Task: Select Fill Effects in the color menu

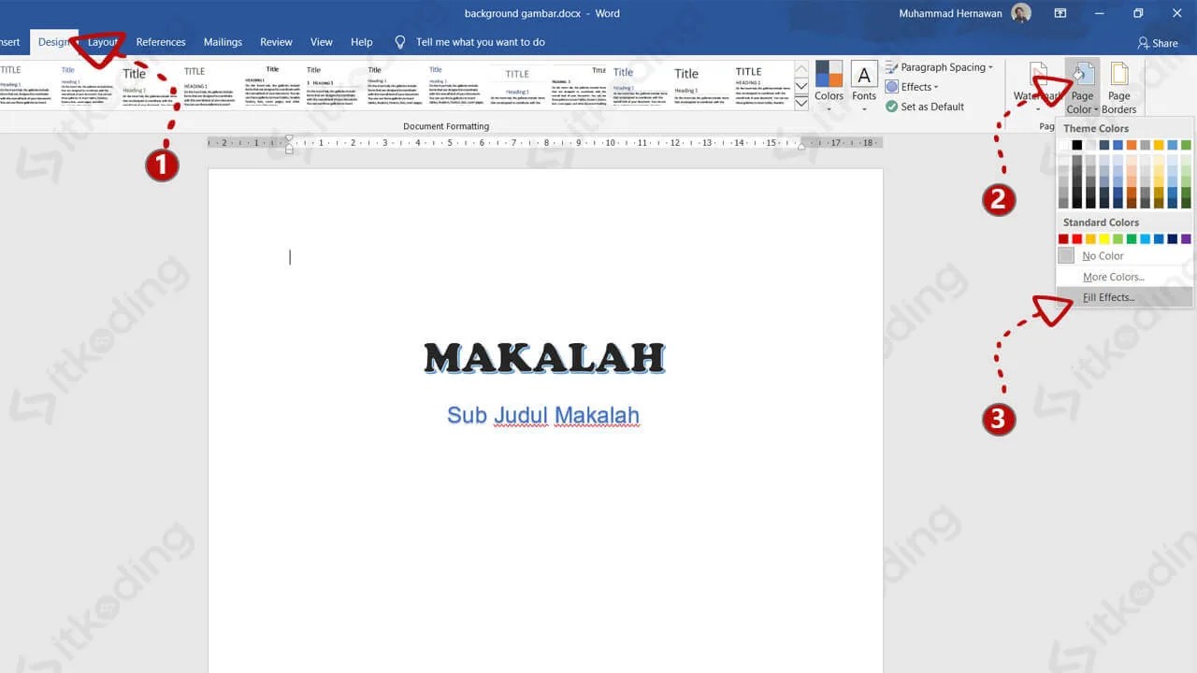Action: pyautogui.click(x=1124, y=297)
